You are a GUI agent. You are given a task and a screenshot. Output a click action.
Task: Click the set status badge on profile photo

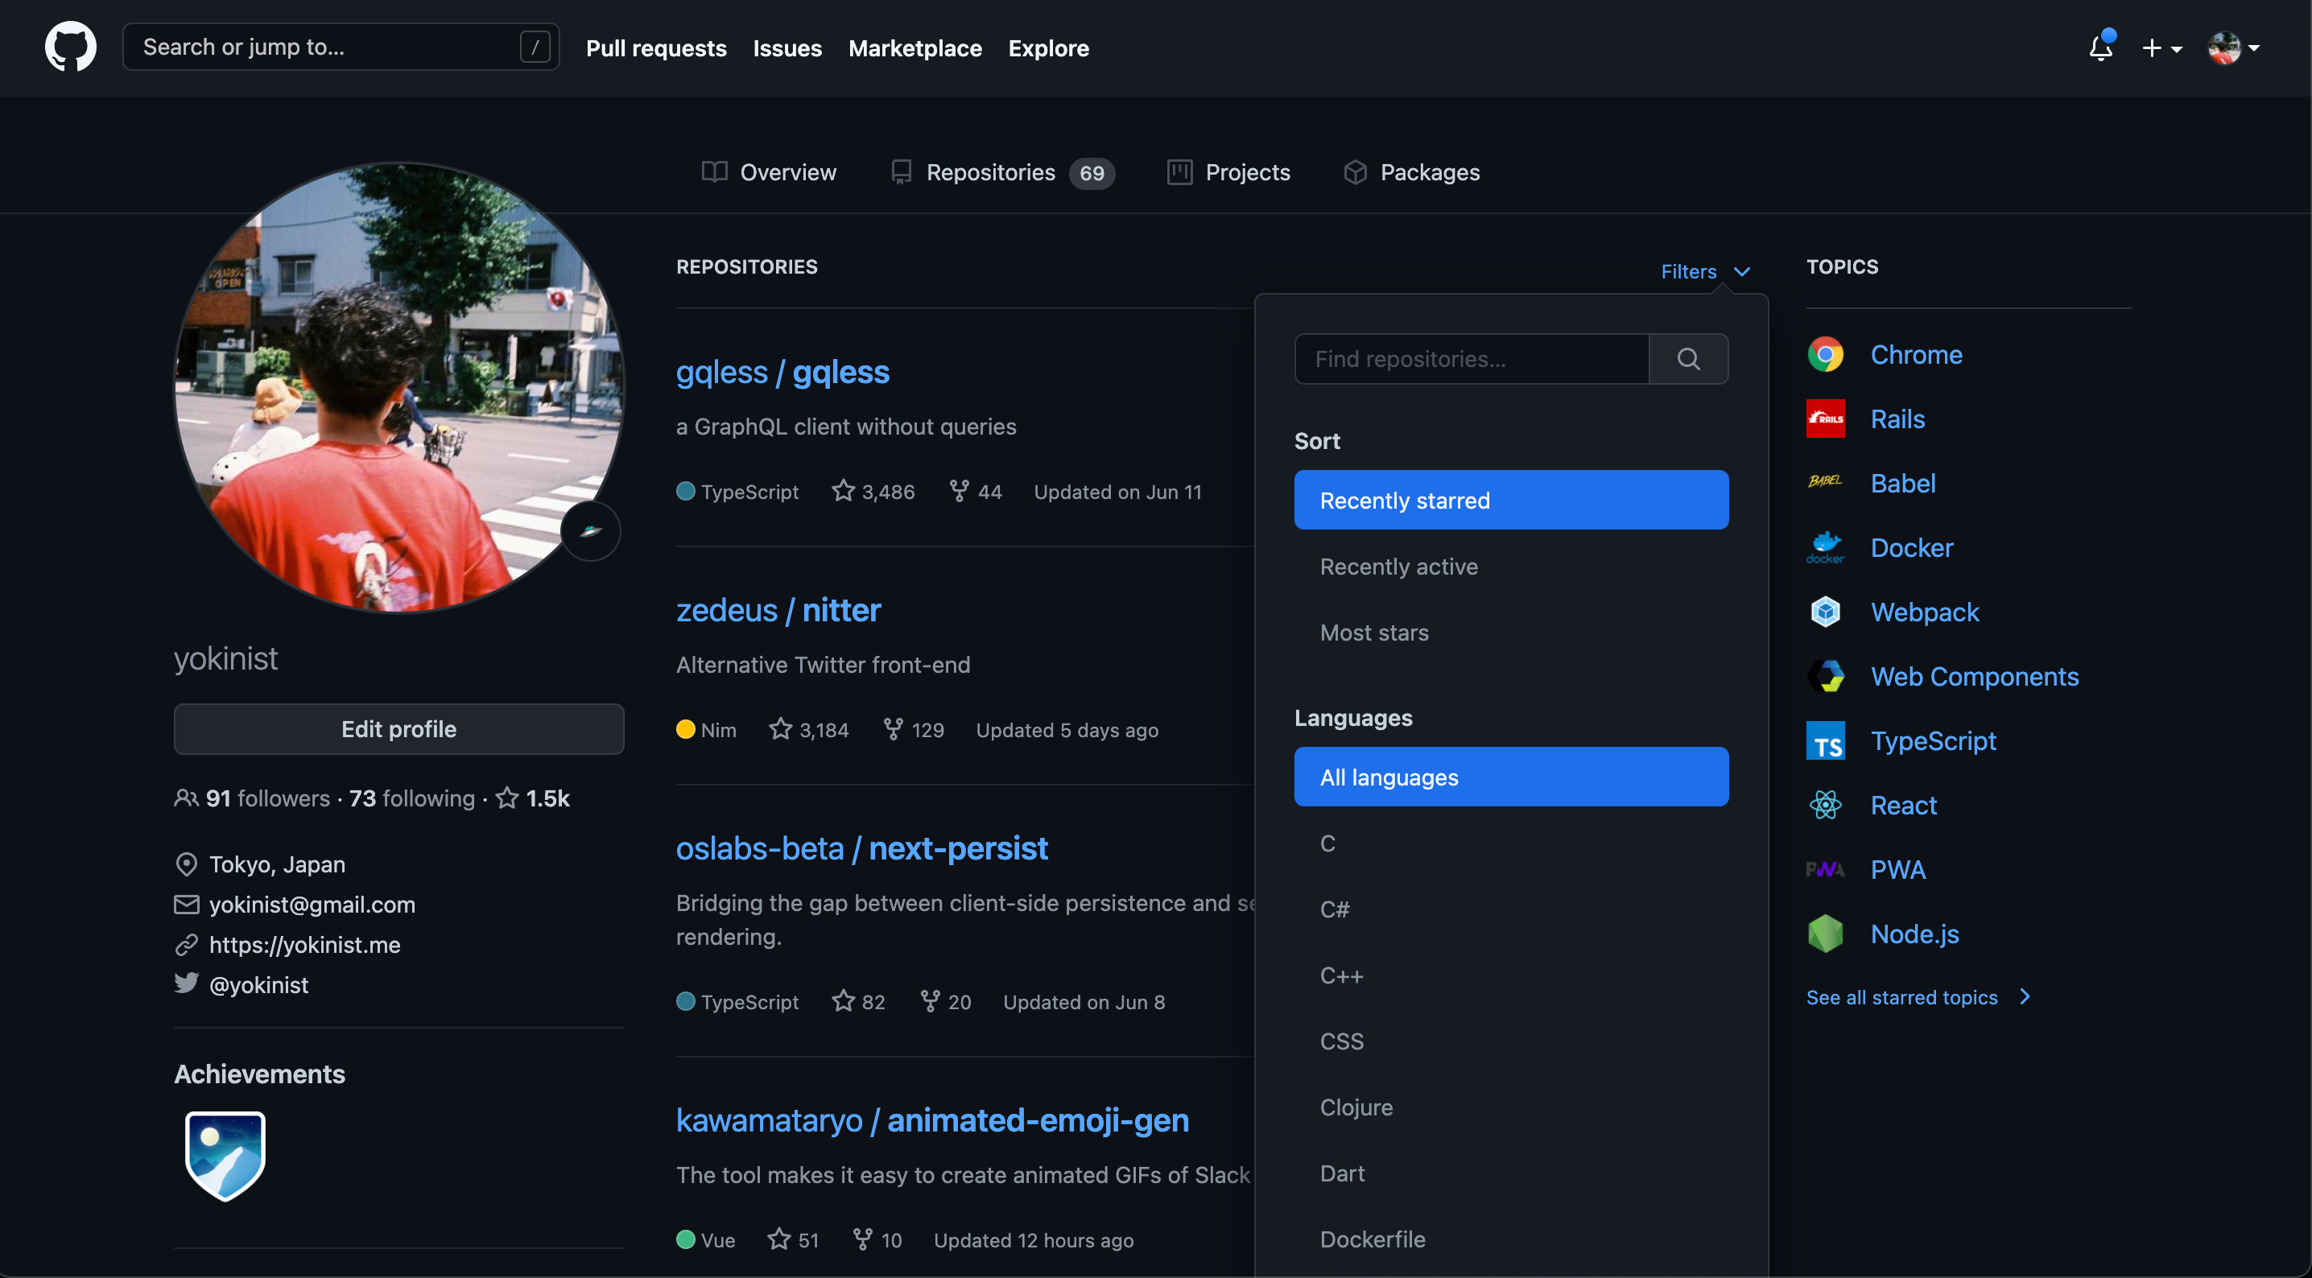[591, 531]
